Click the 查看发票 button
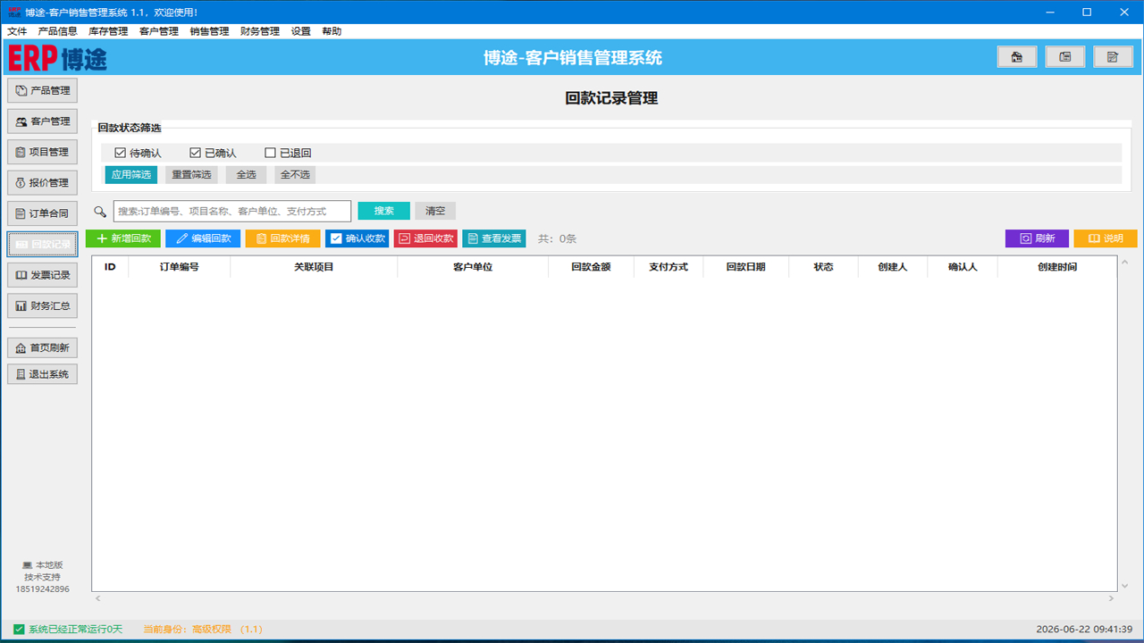Screen dimensions: 1144x643 click(x=494, y=238)
